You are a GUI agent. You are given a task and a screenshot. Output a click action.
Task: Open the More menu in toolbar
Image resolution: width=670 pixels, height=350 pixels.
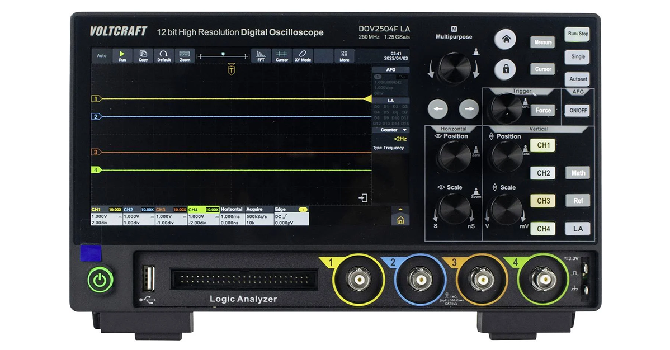click(x=345, y=56)
